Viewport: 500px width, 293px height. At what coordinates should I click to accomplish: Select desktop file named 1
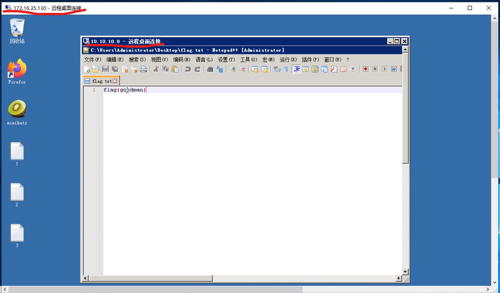(x=17, y=154)
